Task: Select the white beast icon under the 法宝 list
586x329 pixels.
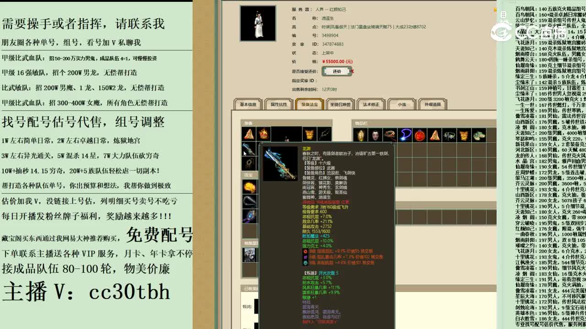Action: pos(250,255)
